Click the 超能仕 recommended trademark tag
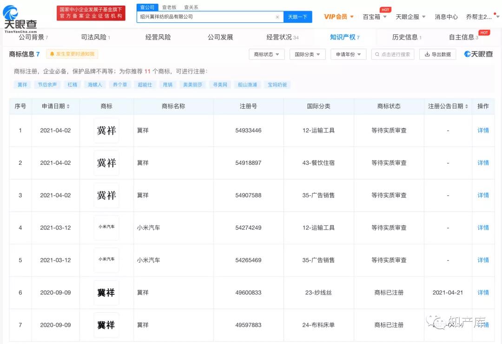Screen dimensions: 502x344 (x=145, y=85)
